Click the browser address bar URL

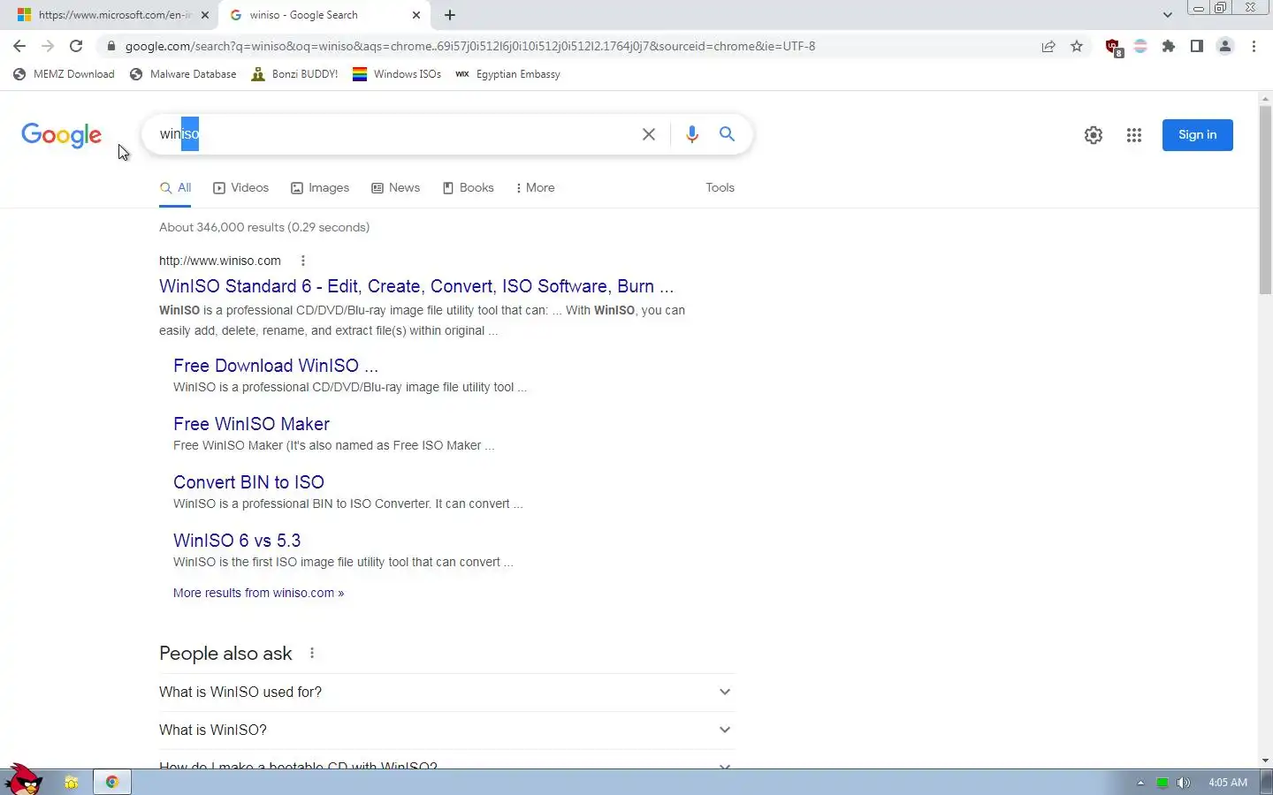pyautogui.click(x=470, y=46)
